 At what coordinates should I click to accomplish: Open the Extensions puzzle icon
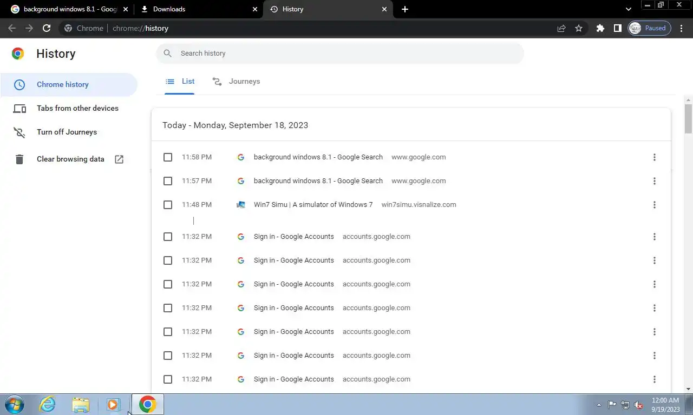click(x=600, y=28)
